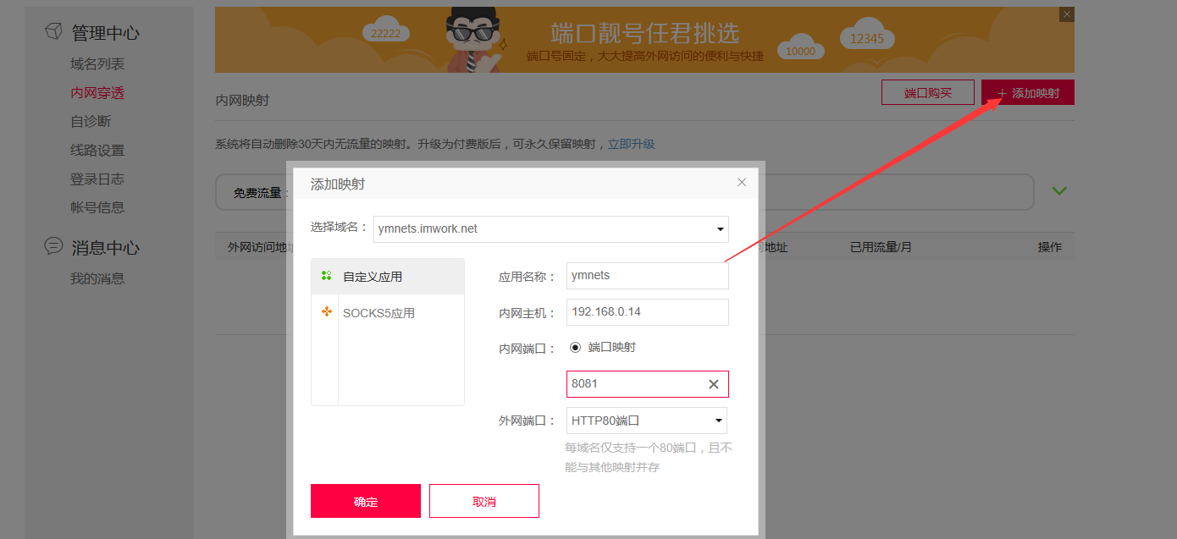Select the SOCKS5应用 tab
The height and width of the screenshot is (539, 1177).
388,313
